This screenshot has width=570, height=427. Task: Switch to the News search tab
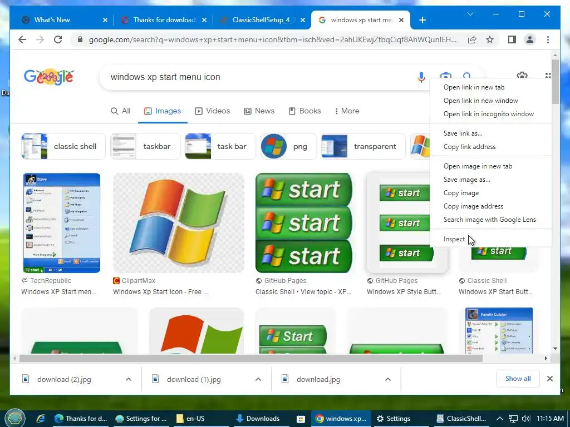[259, 111]
